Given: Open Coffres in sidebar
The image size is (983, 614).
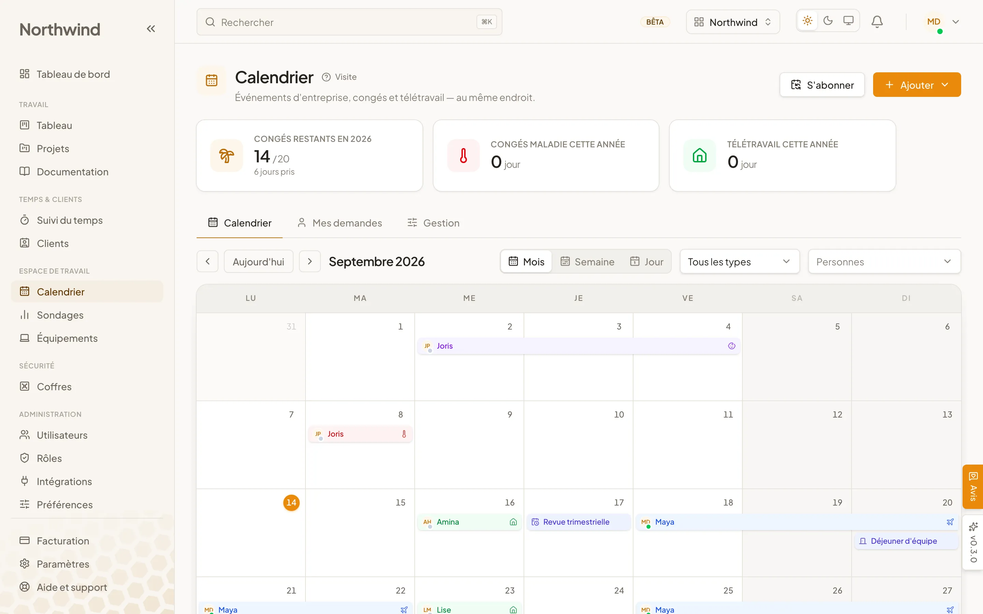Looking at the screenshot, I should pyautogui.click(x=87, y=386).
